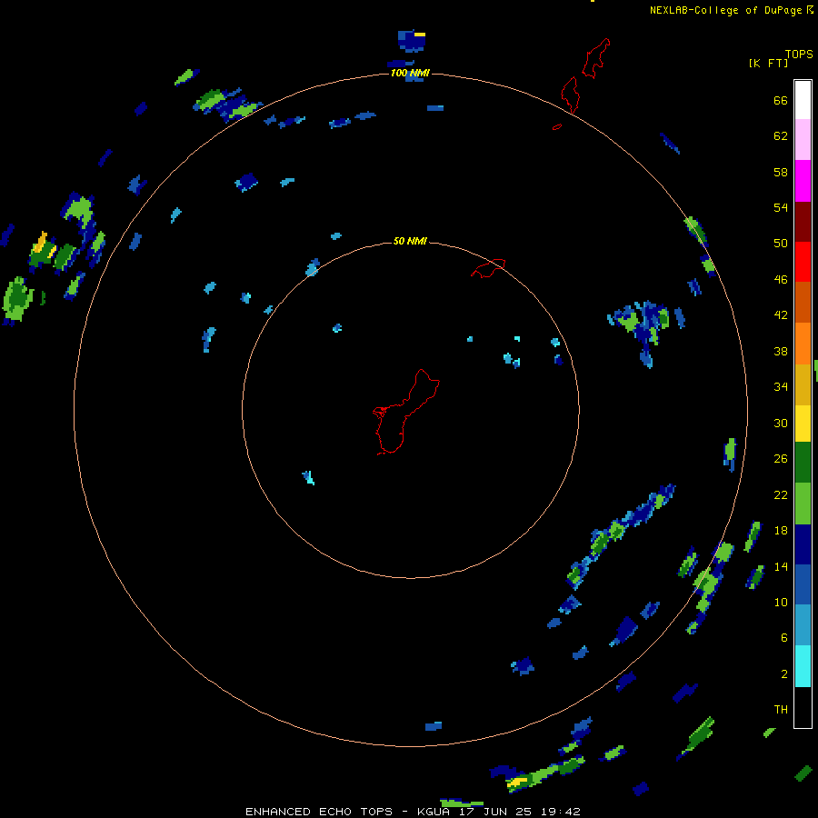The width and height of the screenshot is (818, 818).
Task: Pick the dark orange legend swatch
Action: click(803, 302)
